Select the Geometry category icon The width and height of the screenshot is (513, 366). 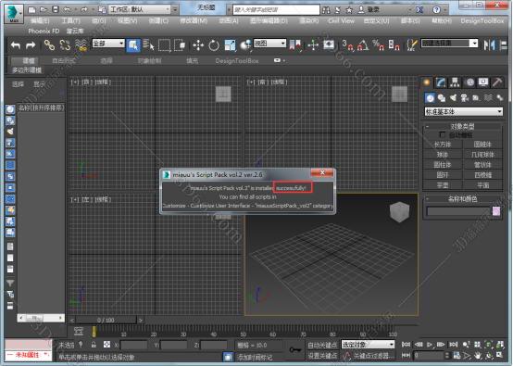click(430, 97)
